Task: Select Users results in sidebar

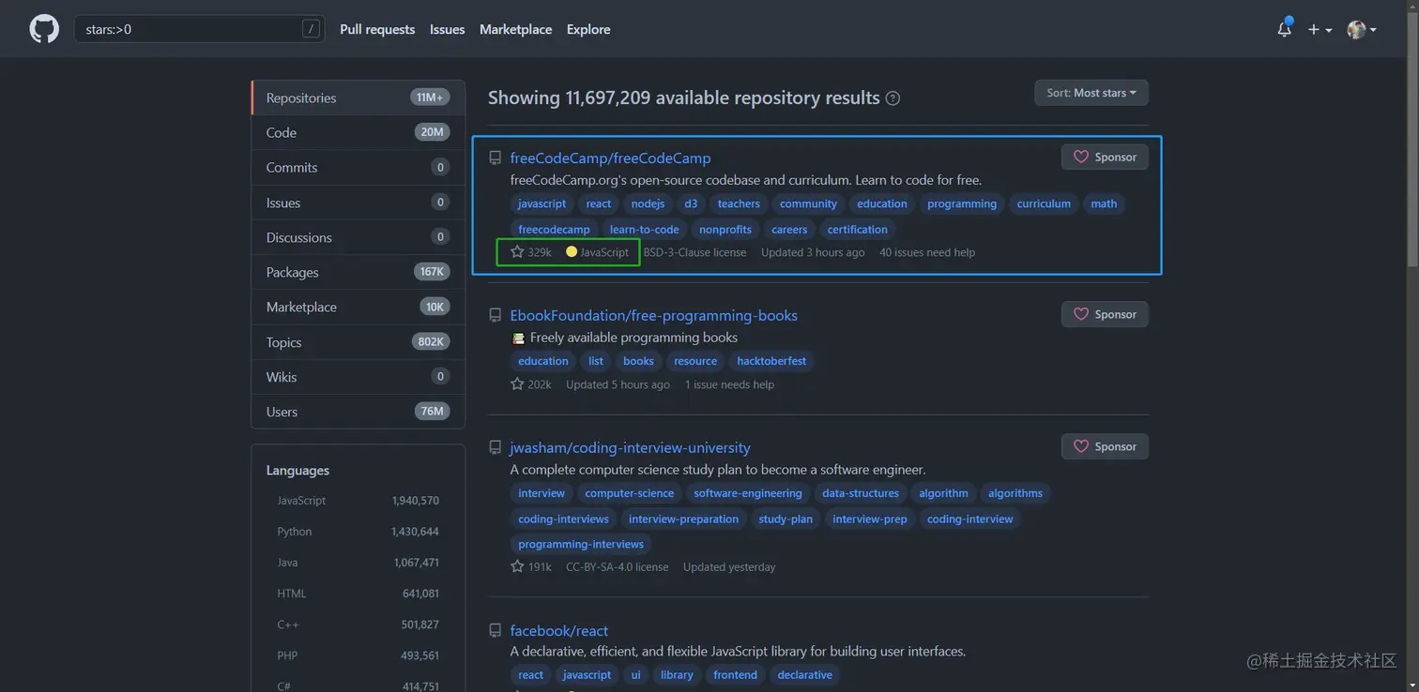Action: click(359, 412)
